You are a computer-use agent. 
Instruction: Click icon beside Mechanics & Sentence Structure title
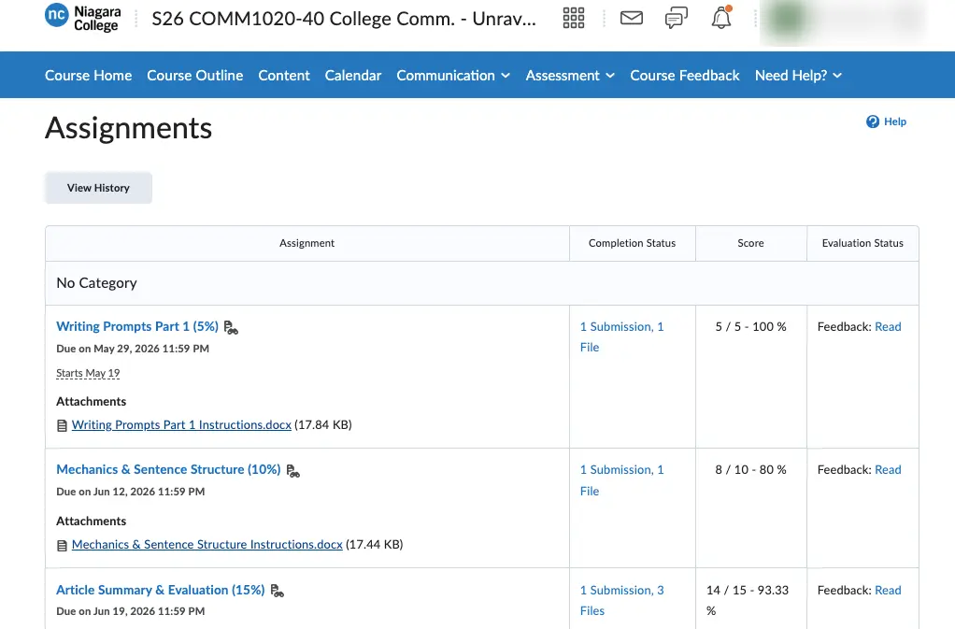[x=293, y=471]
